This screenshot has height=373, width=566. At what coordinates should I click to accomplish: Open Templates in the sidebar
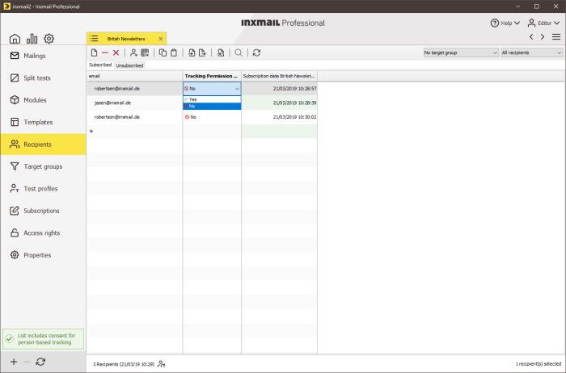[43, 122]
